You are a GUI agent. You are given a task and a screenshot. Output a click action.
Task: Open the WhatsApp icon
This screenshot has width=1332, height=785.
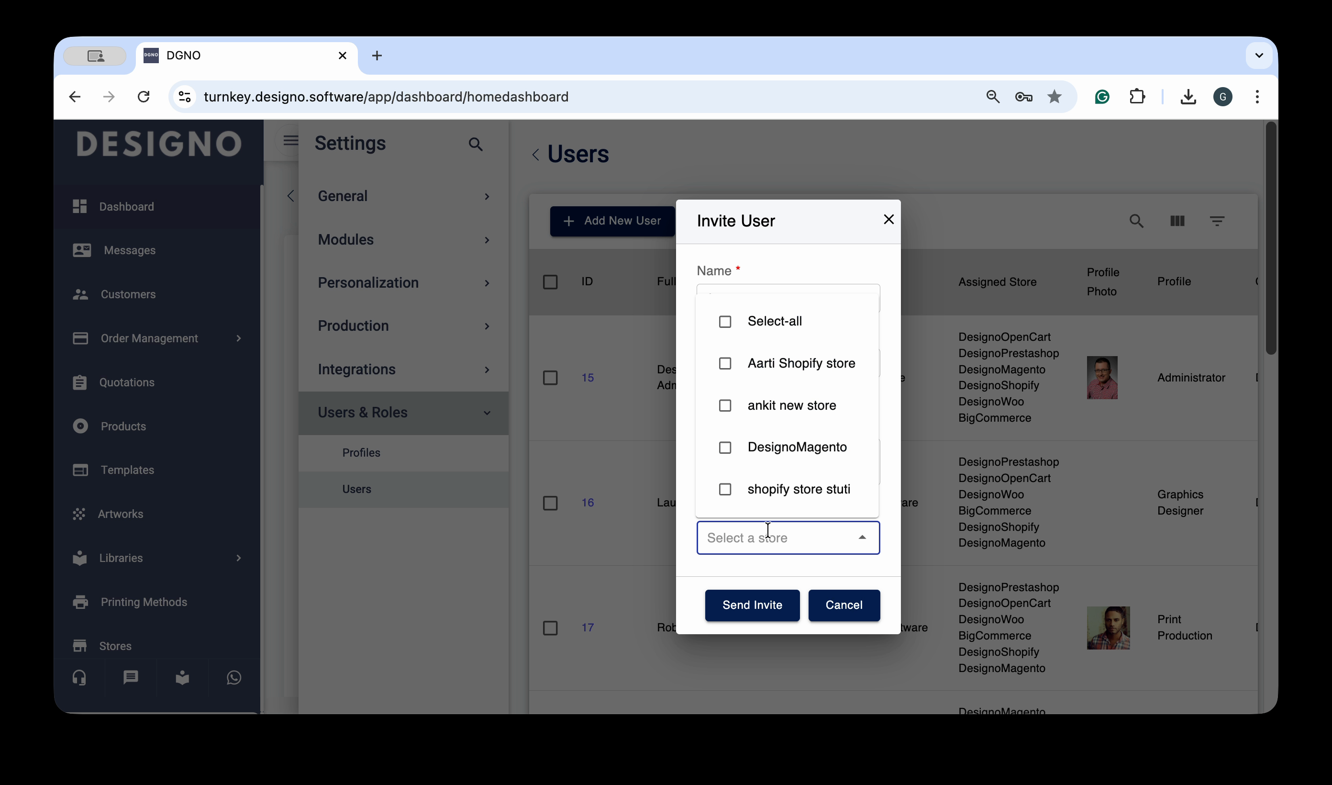(233, 678)
